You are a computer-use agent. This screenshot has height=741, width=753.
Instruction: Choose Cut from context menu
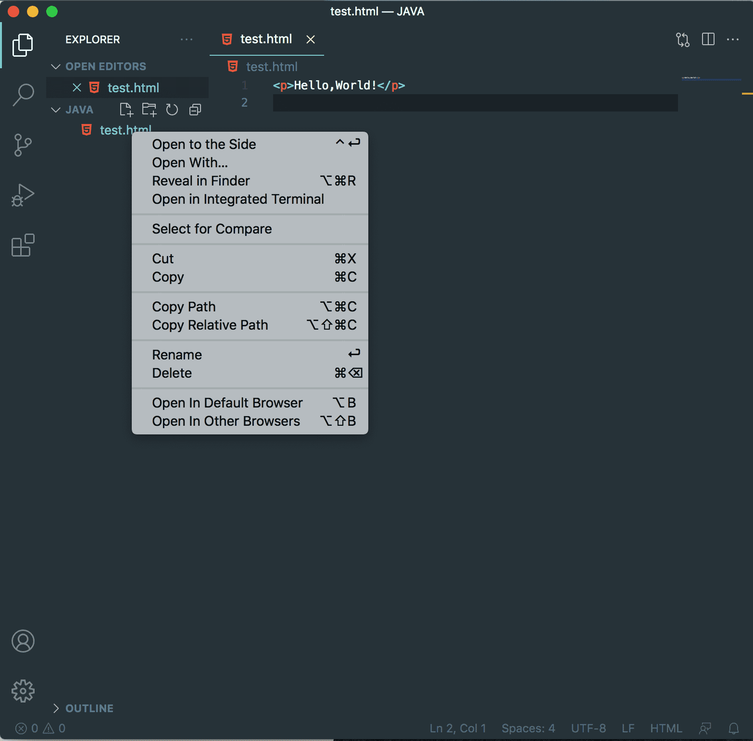250,259
